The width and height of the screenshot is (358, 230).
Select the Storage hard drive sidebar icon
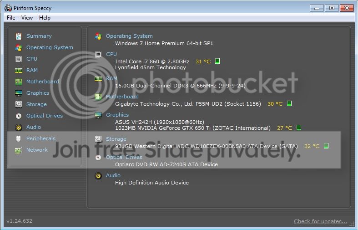tap(19, 104)
